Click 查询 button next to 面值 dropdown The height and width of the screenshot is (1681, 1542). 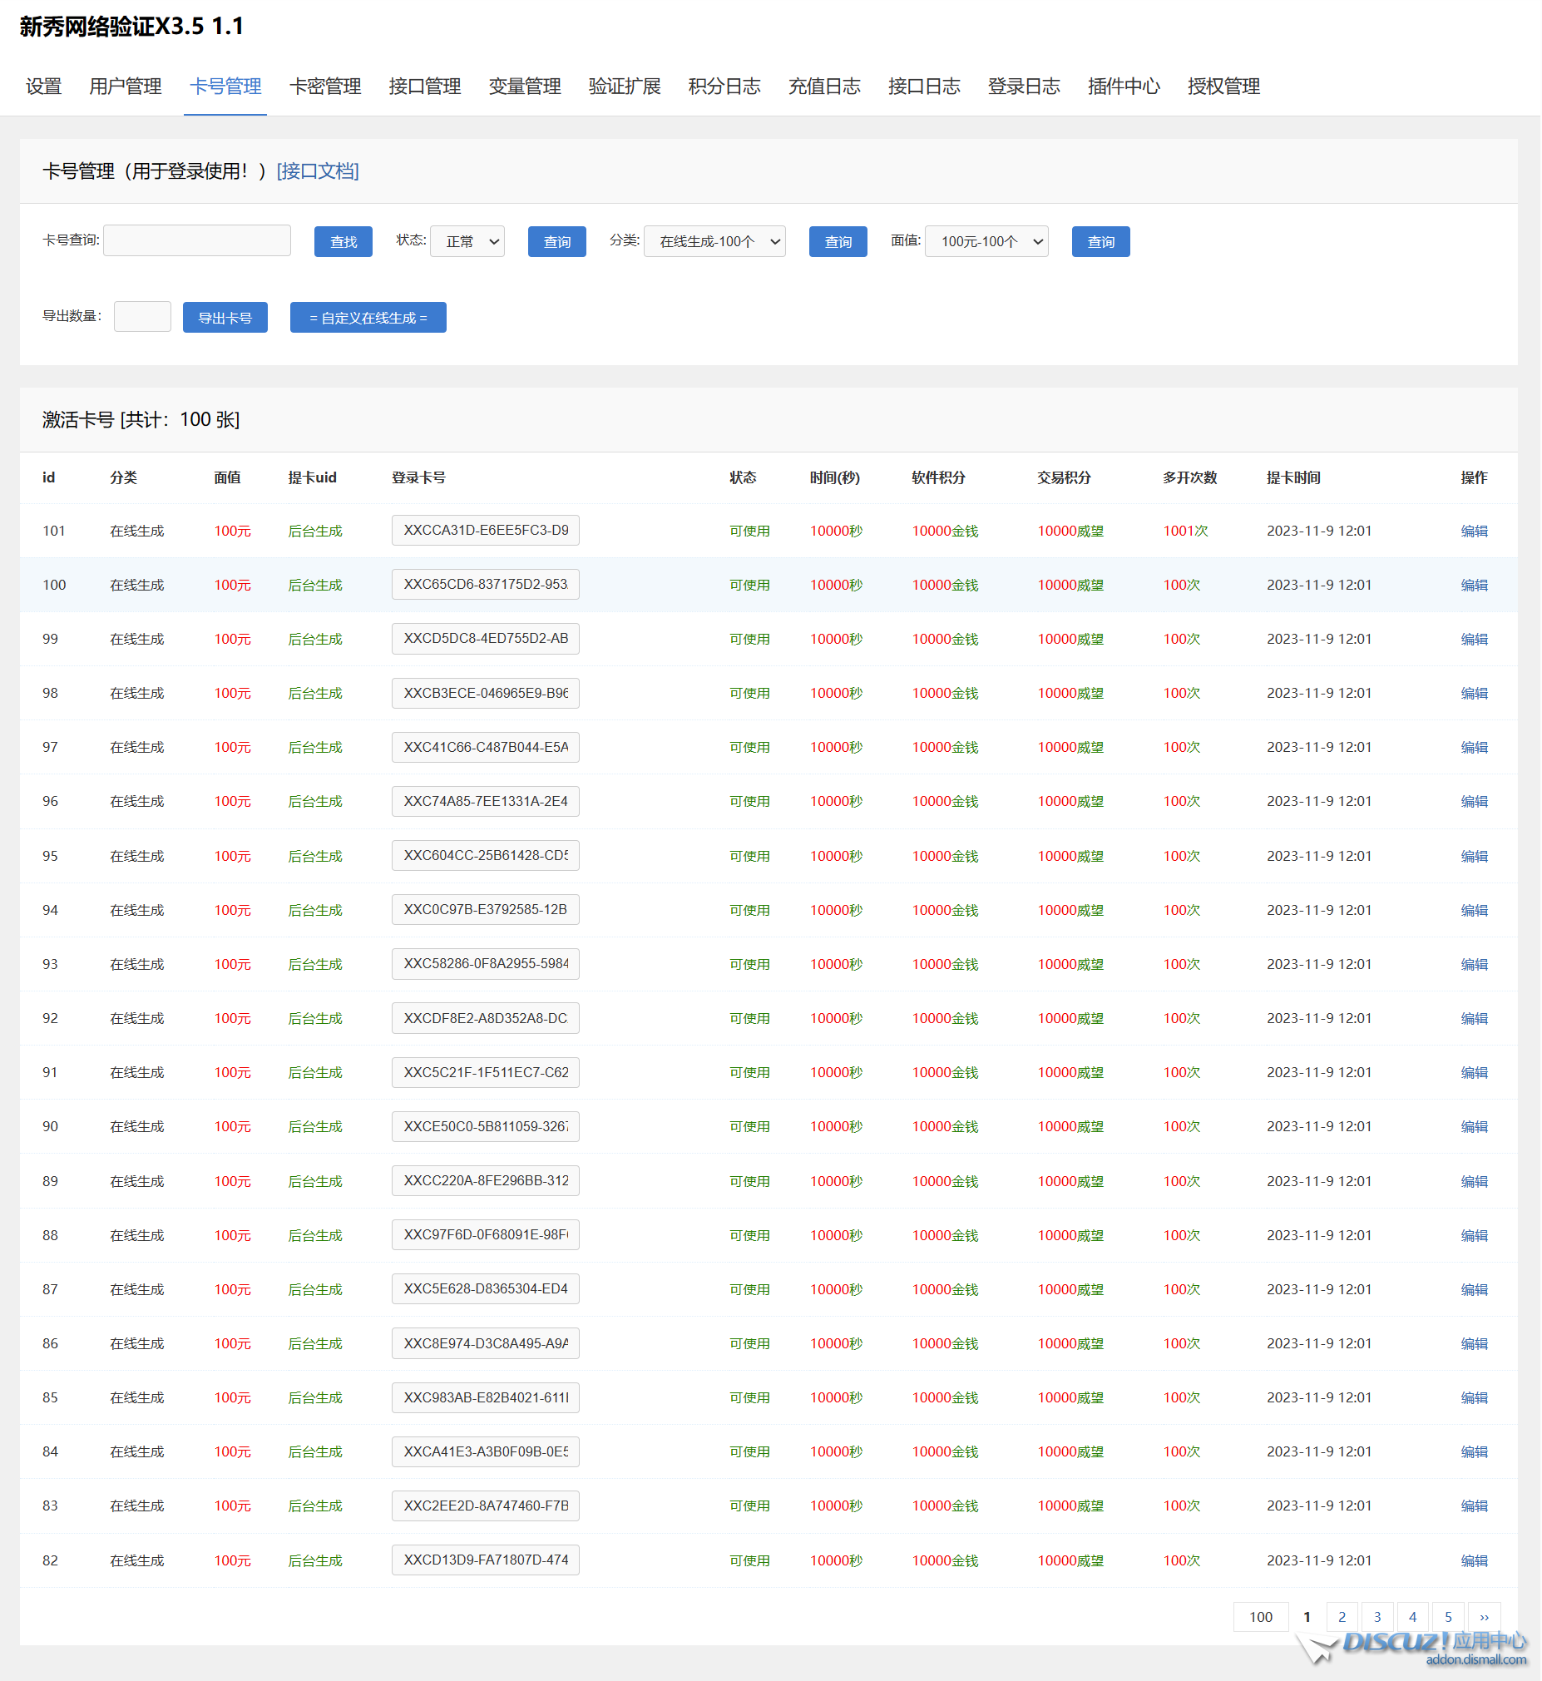click(1101, 242)
